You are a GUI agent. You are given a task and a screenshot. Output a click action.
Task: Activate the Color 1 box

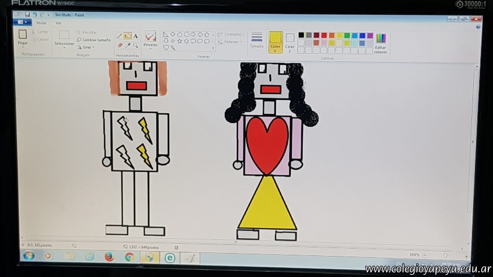pyautogui.click(x=275, y=42)
